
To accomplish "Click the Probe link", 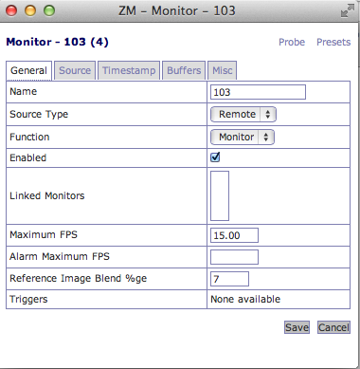I will click(292, 42).
